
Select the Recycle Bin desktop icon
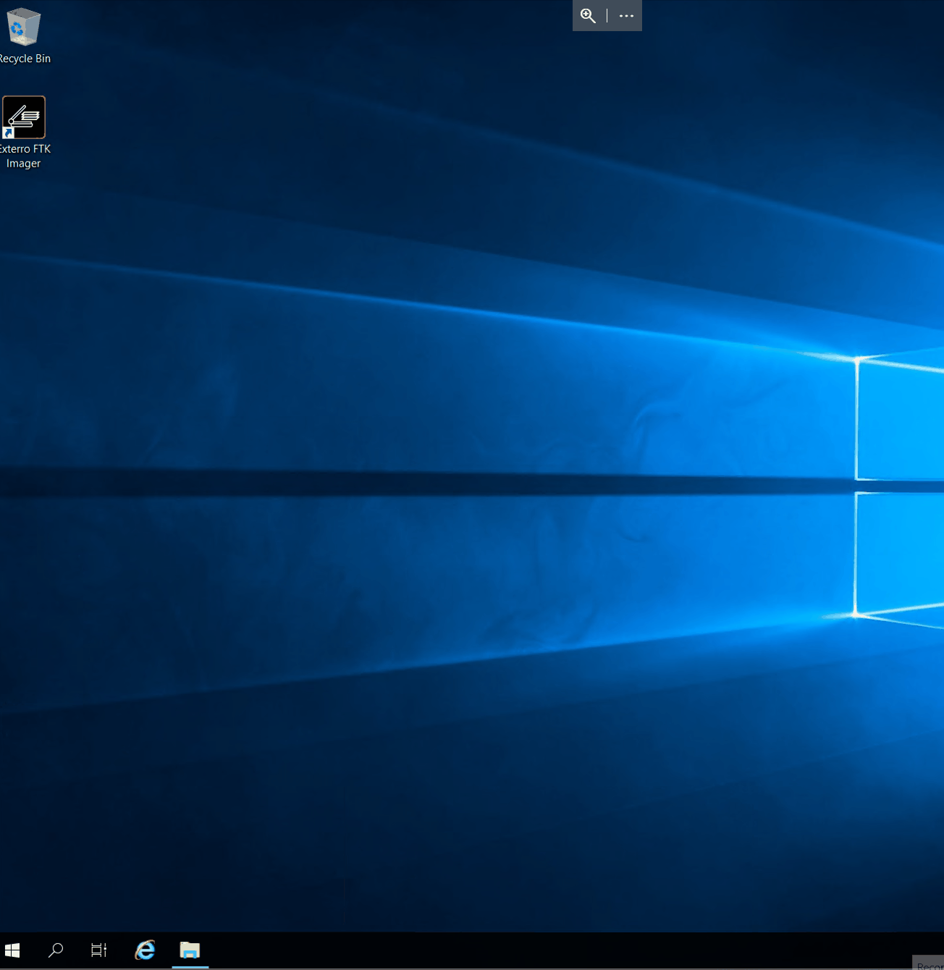23,28
